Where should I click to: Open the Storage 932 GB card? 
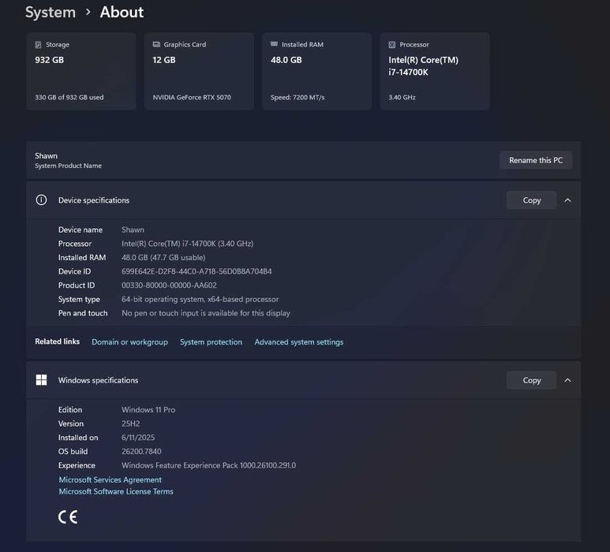click(81, 71)
